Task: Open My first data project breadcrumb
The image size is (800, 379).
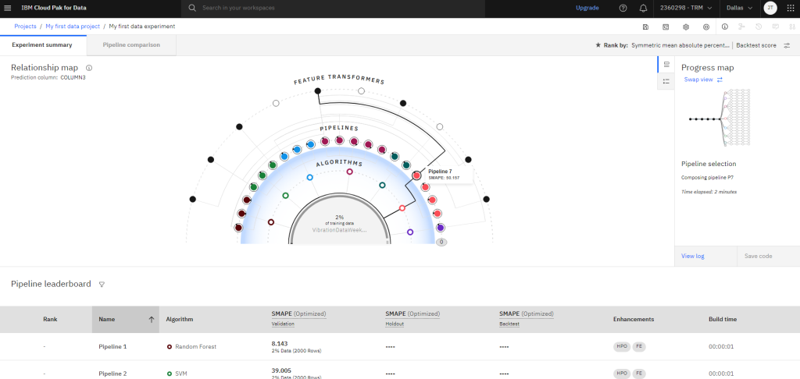Action: (73, 27)
